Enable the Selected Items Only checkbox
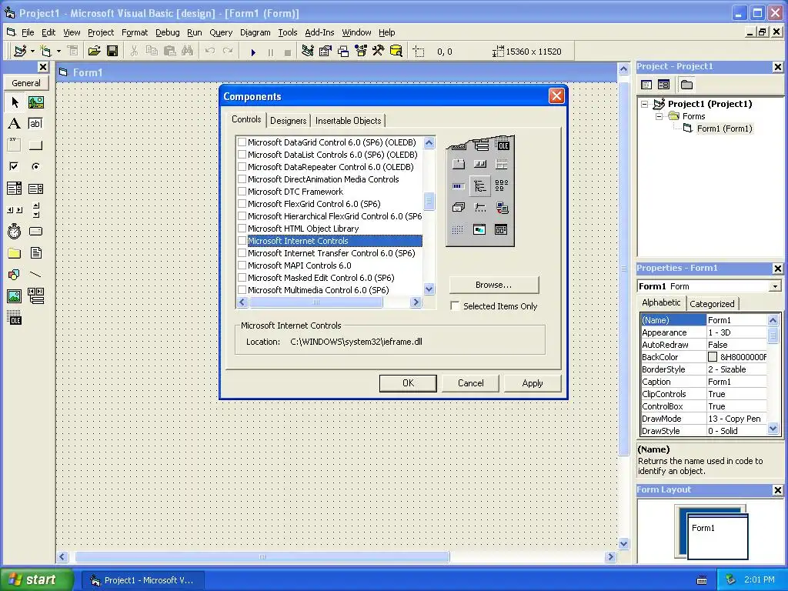Screen dimensions: 788x591 [455, 306]
